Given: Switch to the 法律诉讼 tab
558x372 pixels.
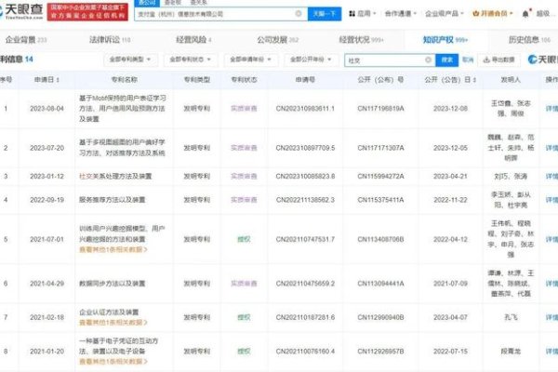Looking at the screenshot, I should [110, 39].
